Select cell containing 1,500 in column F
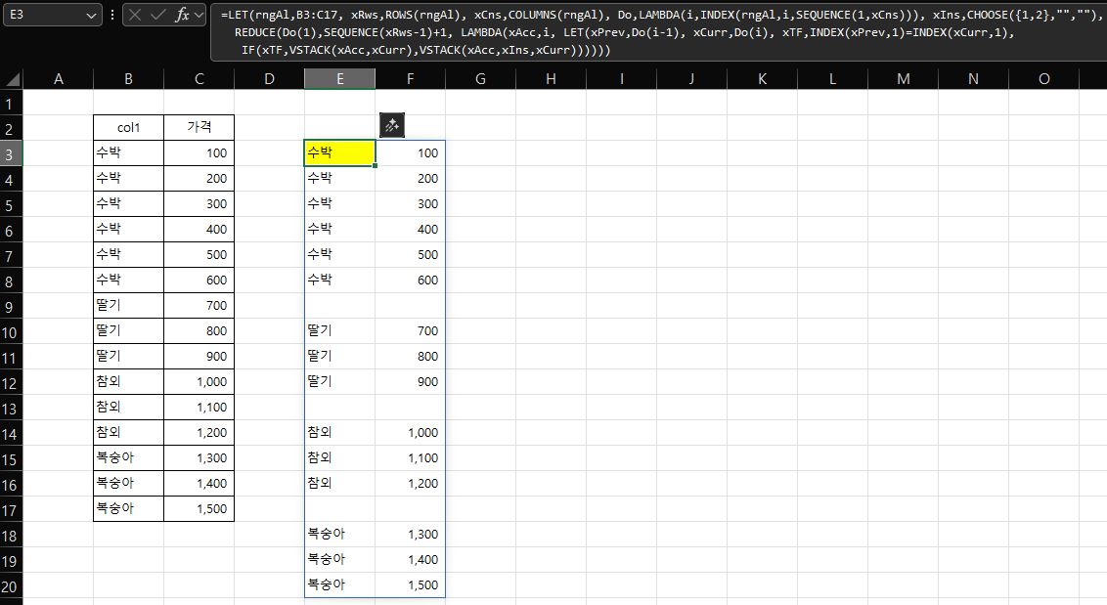Image resolution: width=1107 pixels, height=605 pixels. pos(410,585)
